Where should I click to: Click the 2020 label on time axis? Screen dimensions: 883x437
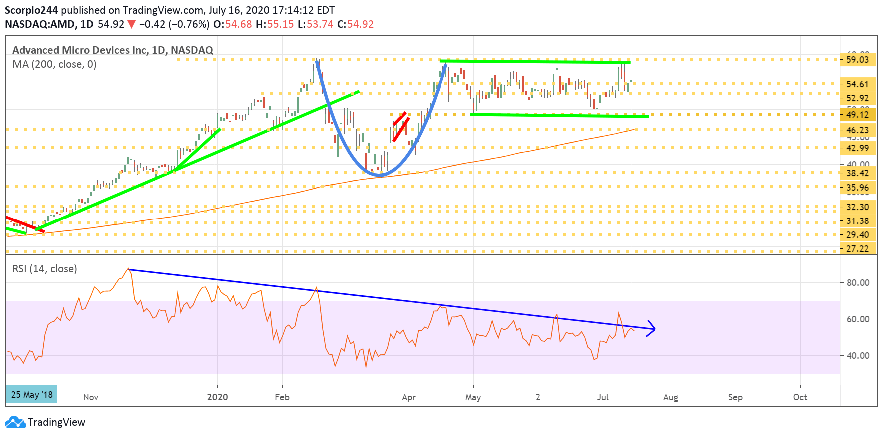(x=217, y=397)
